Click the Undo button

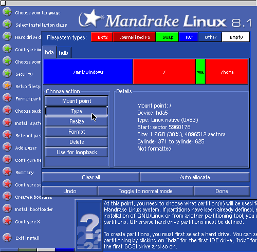[x=70, y=191]
